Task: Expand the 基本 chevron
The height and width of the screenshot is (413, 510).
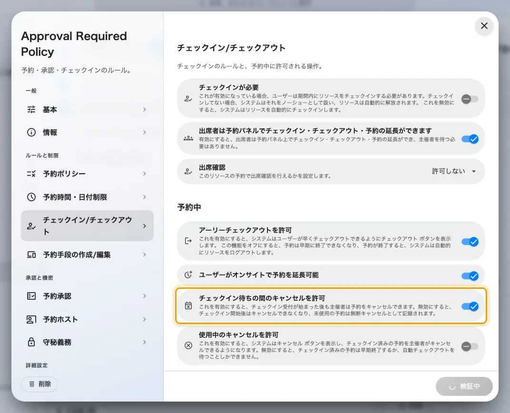Action: (x=145, y=109)
